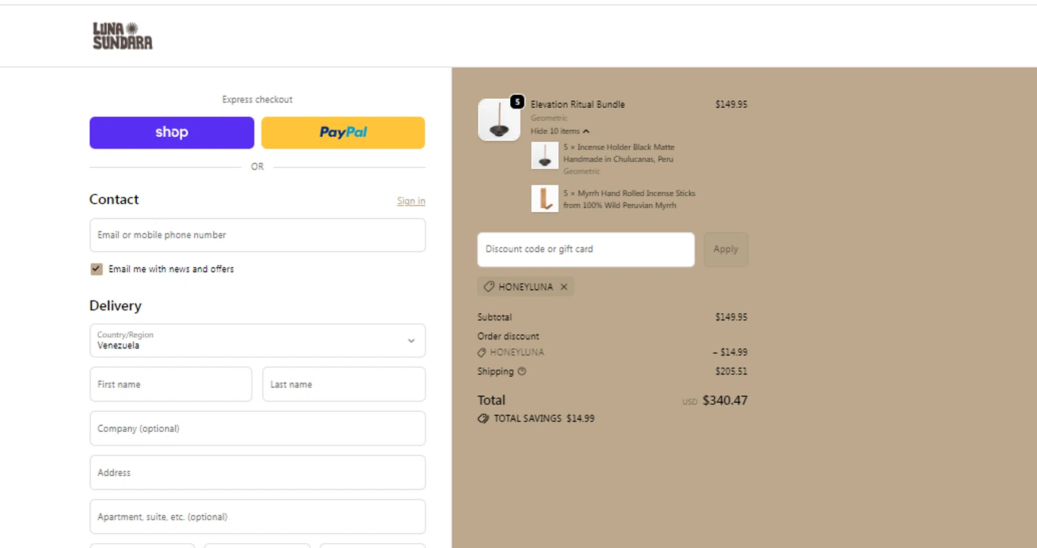Pay with Shop express checkout
The width and height of the screenshot is (1037, 548).
pos(171,133)
